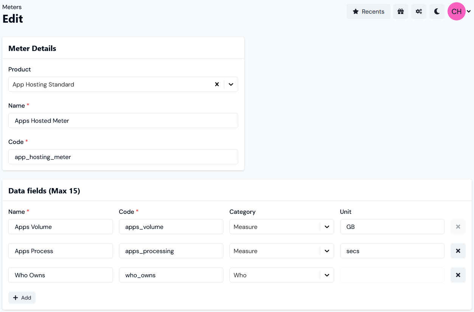
Task: Open the Product dropdown
Action: tap(231, 84)
